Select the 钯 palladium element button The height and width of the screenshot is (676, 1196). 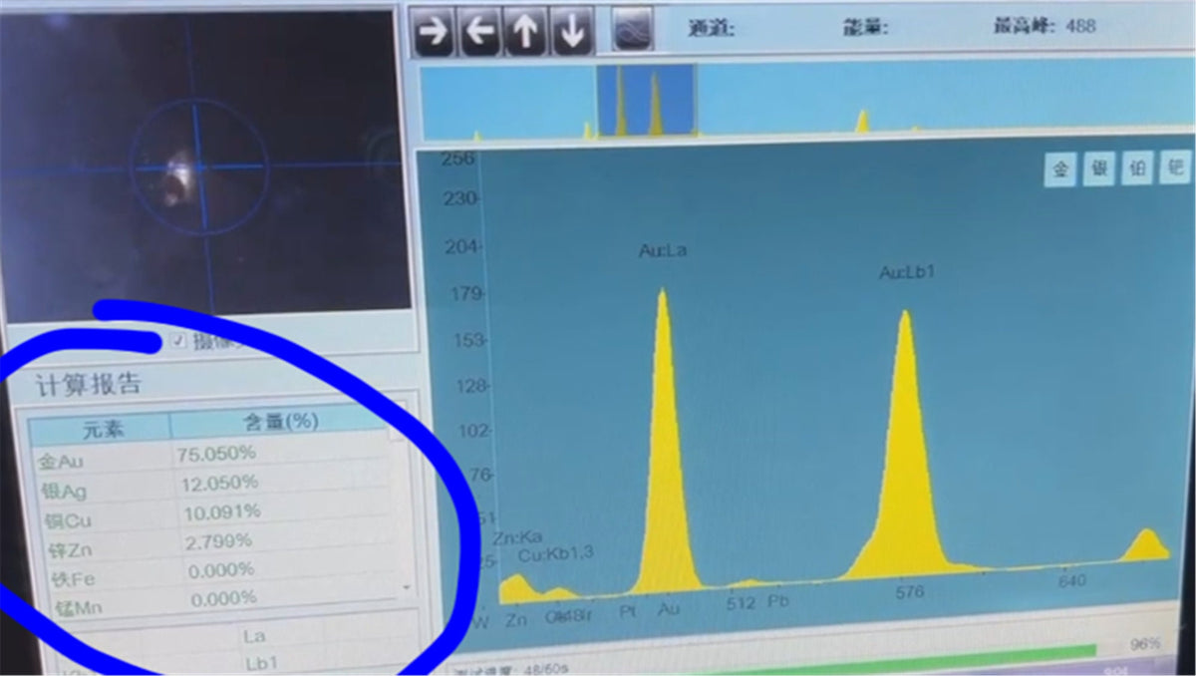[x=1173, y=168]
